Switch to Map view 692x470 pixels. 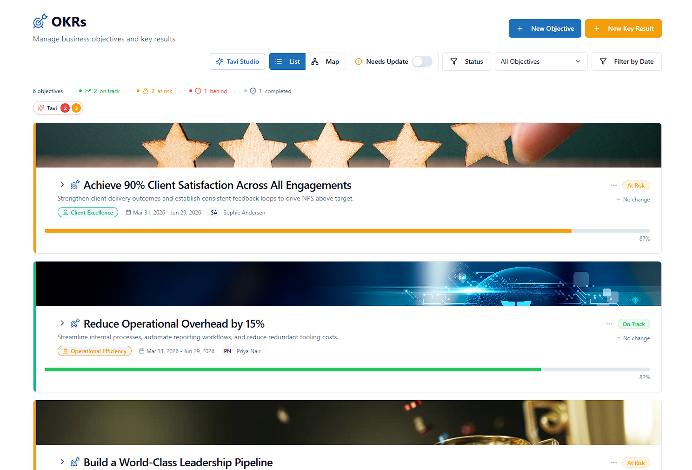tap(325, 61)
